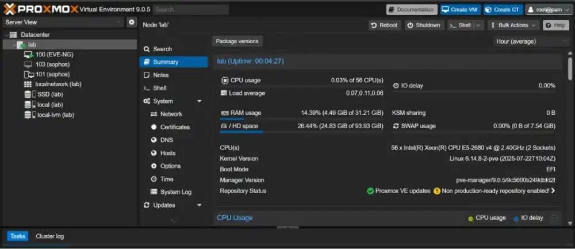Click the Hosts globe icon

pyautogui.click(x=154, y=154)
